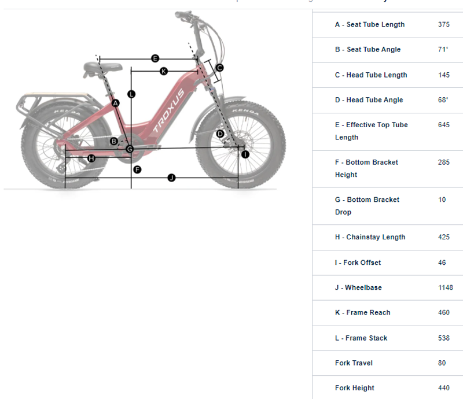Click the Head Tube Angle row label
The image size is (463, 399).
click(369, 100)
